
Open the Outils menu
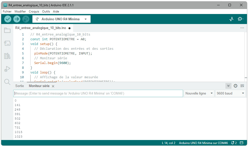coord(46,11)
